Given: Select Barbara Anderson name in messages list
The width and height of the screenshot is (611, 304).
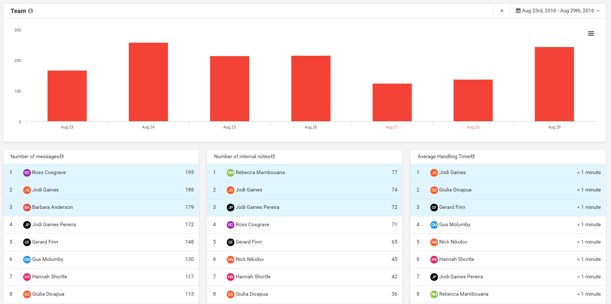Looking at the screenshot, I should (x=53, y=207).
